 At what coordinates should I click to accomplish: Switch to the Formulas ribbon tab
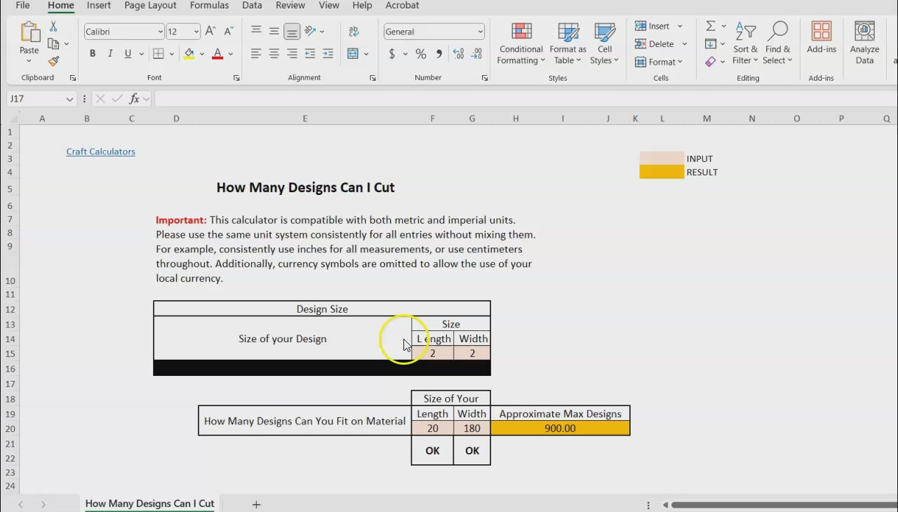[209, 6]
